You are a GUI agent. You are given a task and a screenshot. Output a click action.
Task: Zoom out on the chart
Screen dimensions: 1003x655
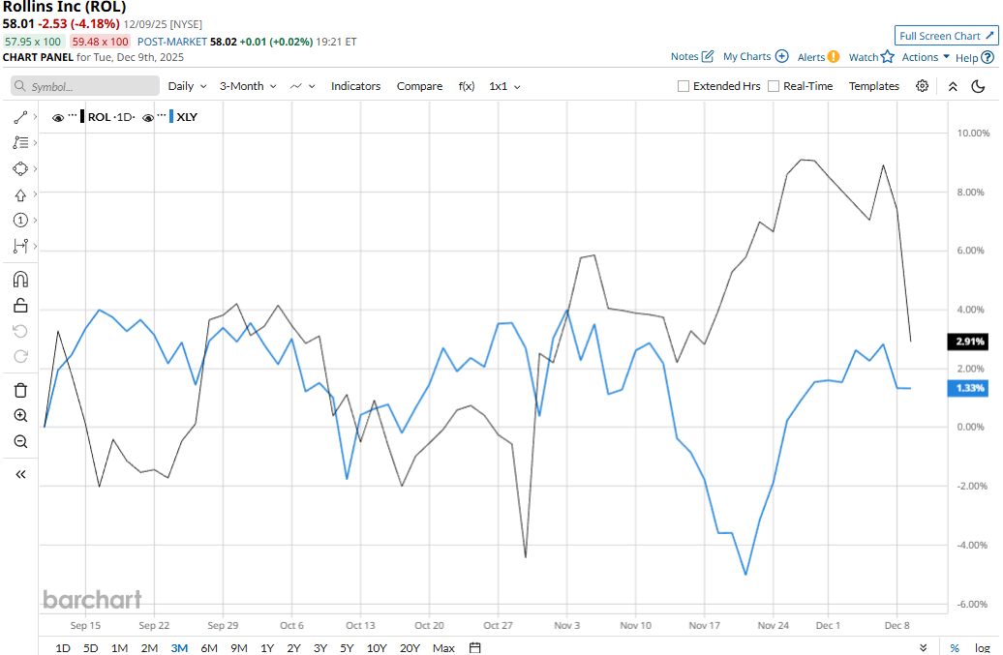pyautogui.click(x=20, y=441)
